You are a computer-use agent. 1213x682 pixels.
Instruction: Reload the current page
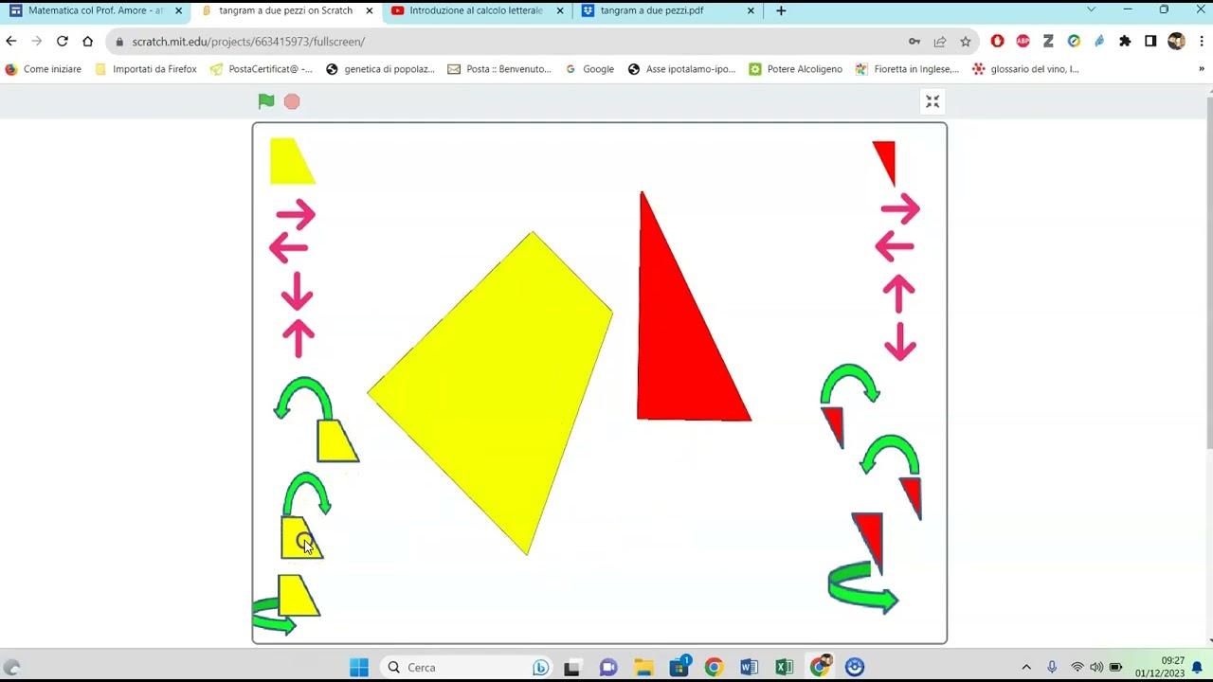point(63,42)
